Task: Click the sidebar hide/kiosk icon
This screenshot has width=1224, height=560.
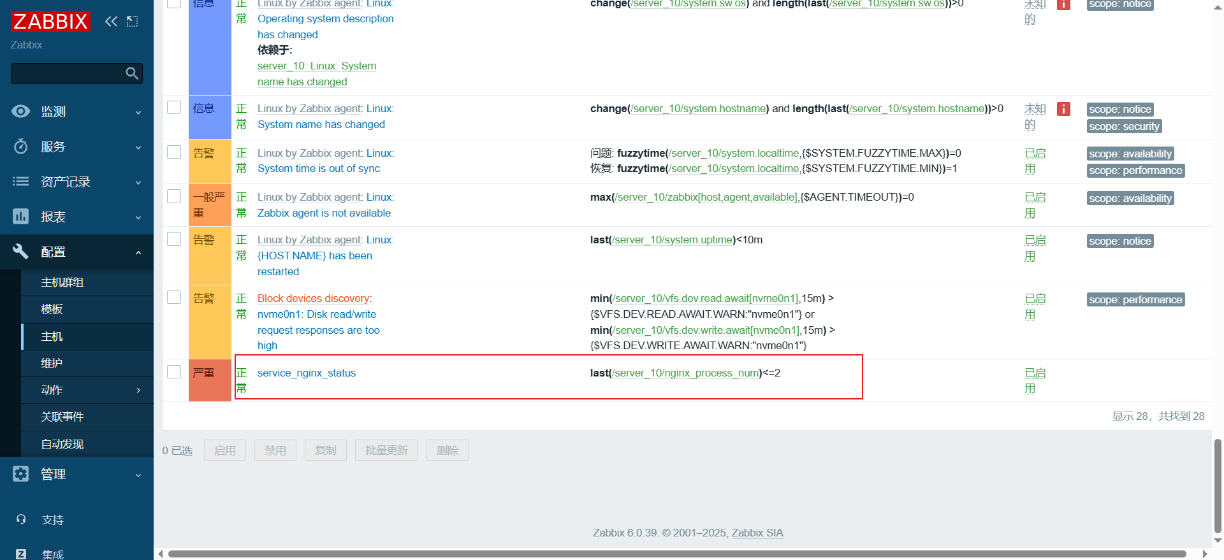Action: pyautogui.click(x=132, y=22)
